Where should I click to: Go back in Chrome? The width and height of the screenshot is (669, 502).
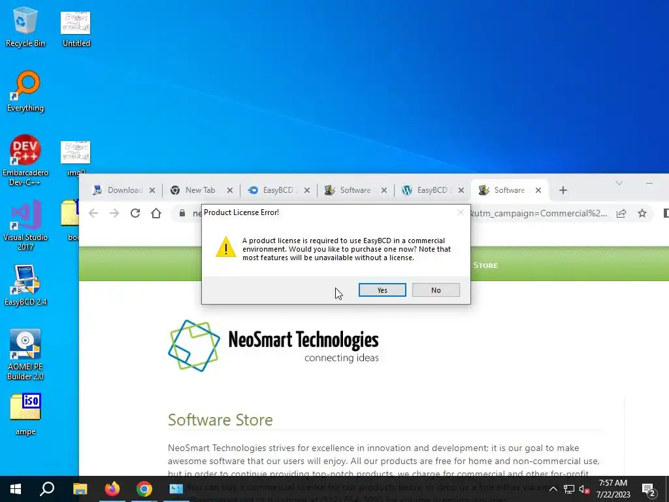click(93, 213)
